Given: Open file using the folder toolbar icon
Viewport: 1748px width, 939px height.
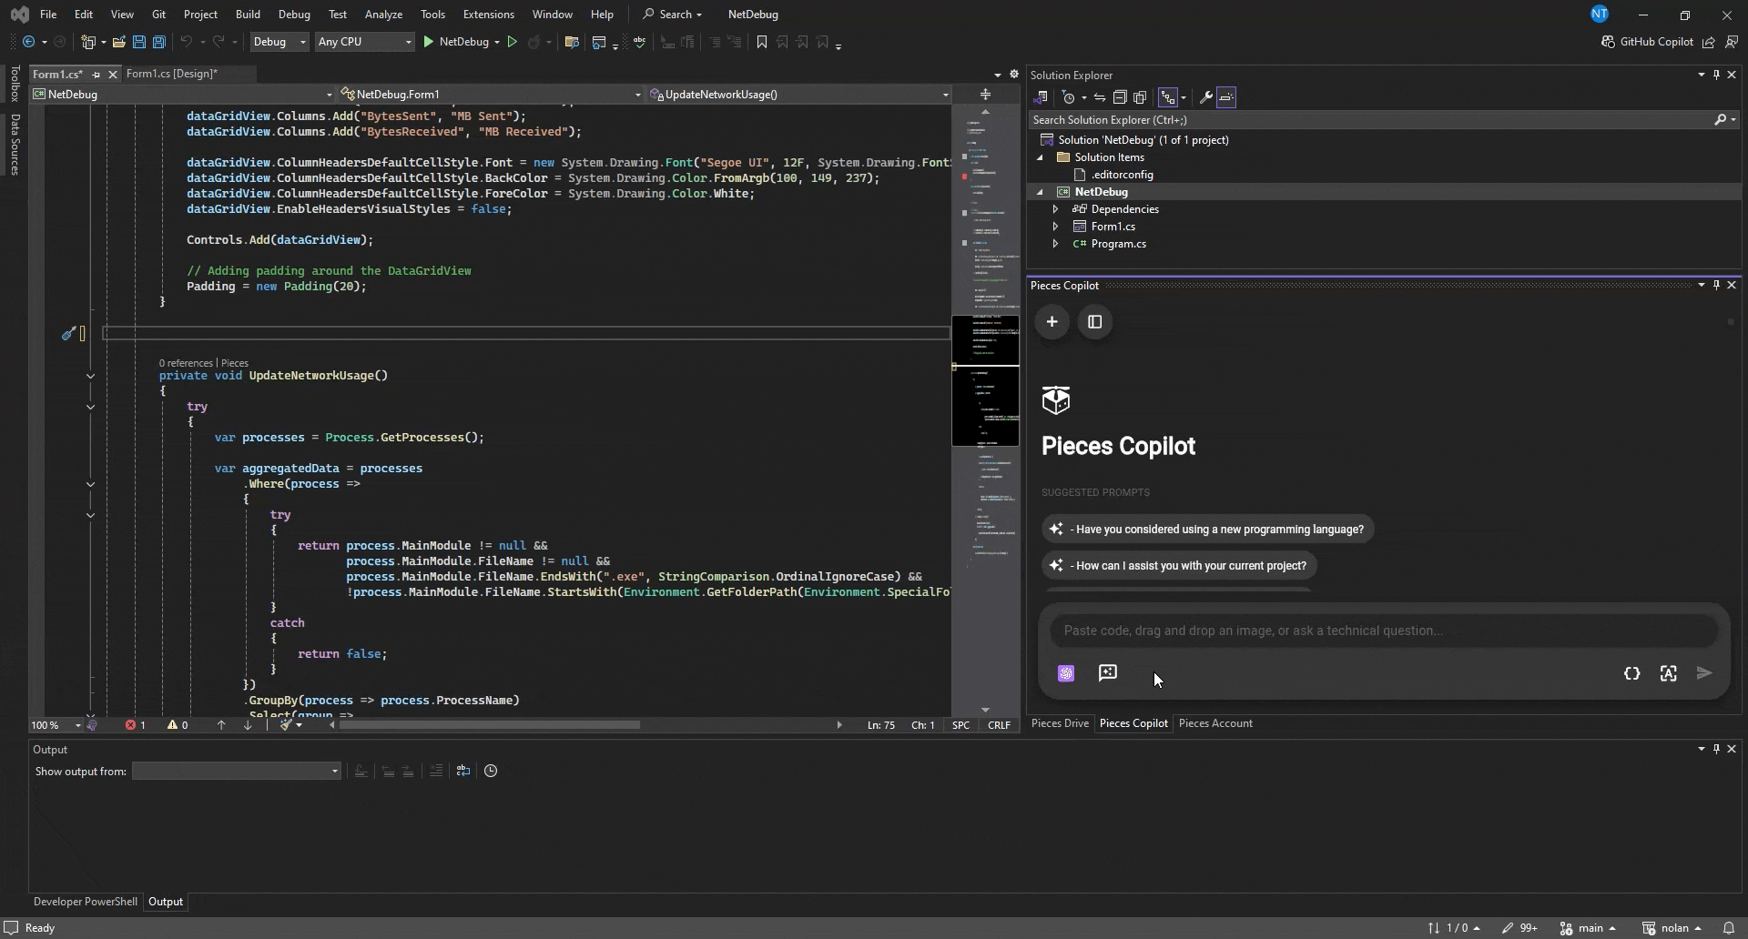Looking at the screenshot, I should click(x=118, y=42).
